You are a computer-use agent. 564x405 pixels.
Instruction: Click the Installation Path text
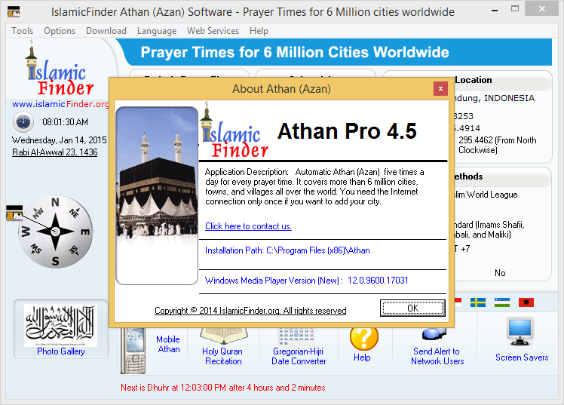[287, 250]
